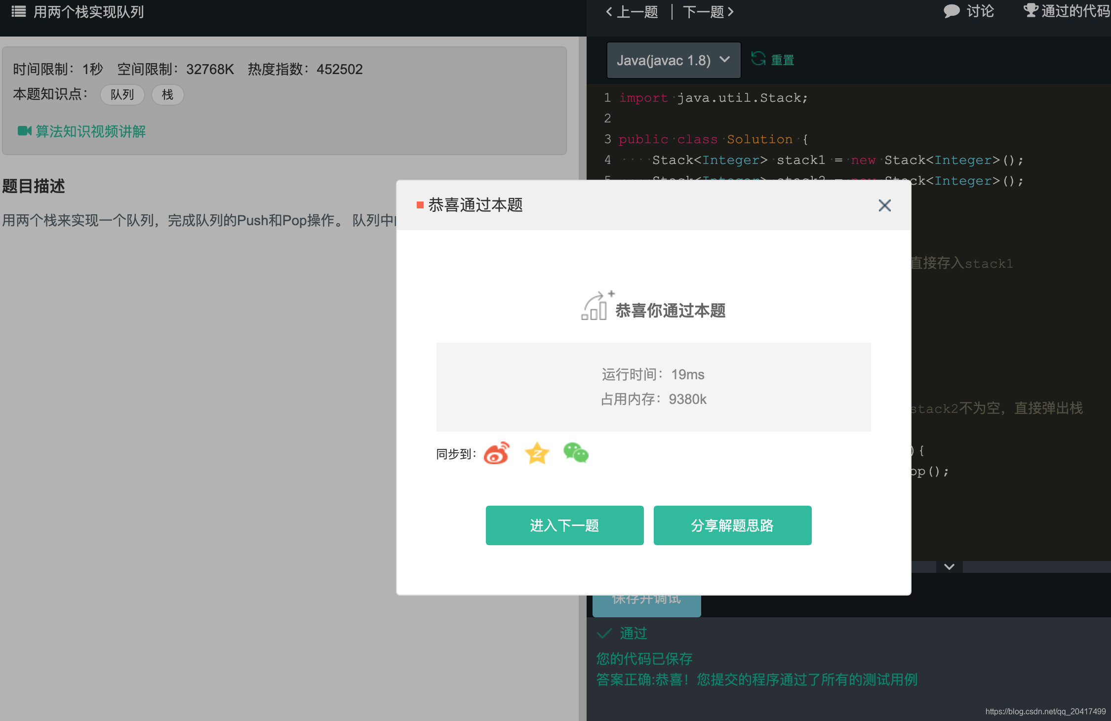Go to previous problem 上一题
Screen dimensions: 1111x721
(x=632, y=12)
